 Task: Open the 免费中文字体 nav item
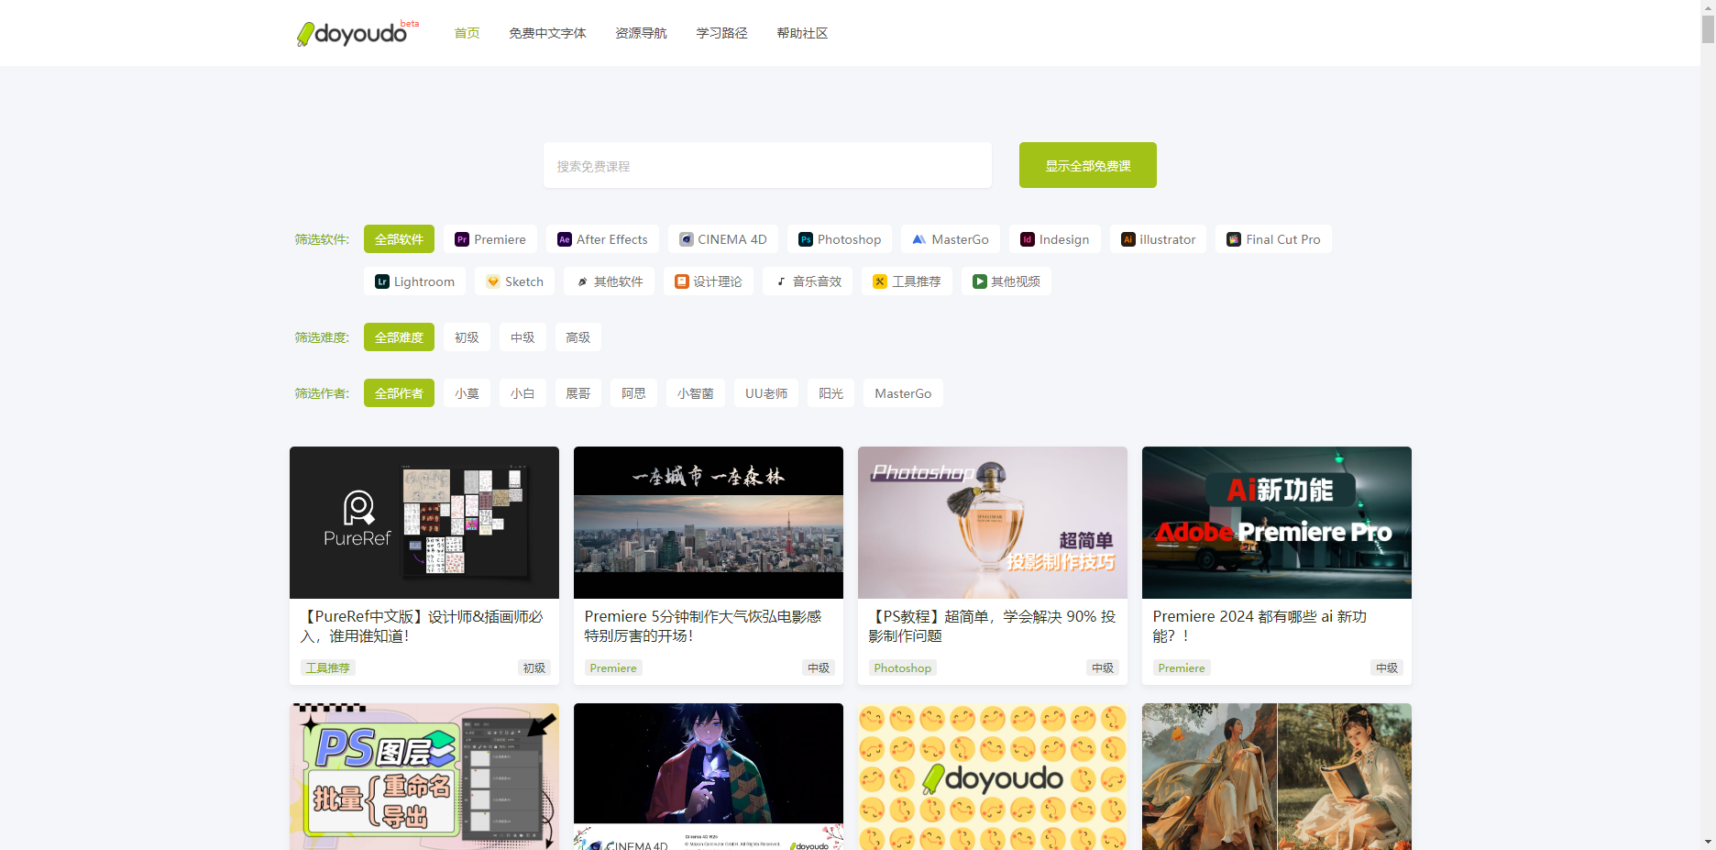coord(547,33)
